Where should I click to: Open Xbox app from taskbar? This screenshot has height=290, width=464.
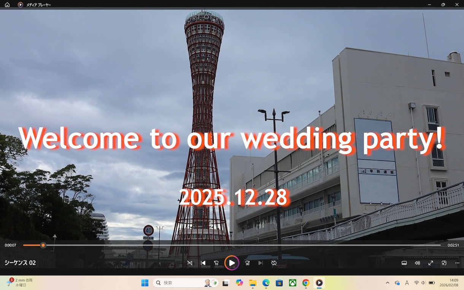click(292, 283)
